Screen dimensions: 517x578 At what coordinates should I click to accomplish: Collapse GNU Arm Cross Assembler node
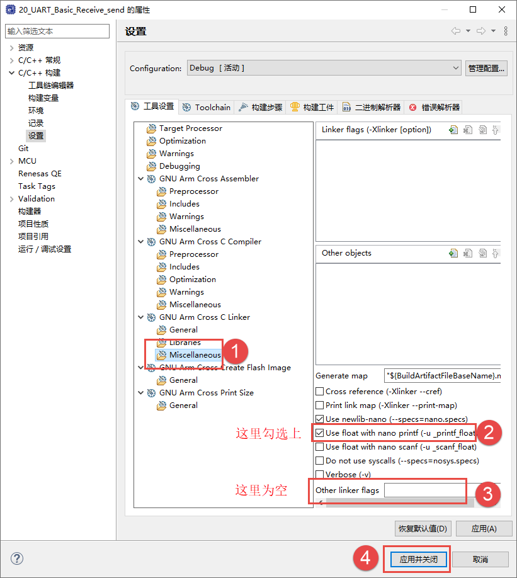click(140, 179)
